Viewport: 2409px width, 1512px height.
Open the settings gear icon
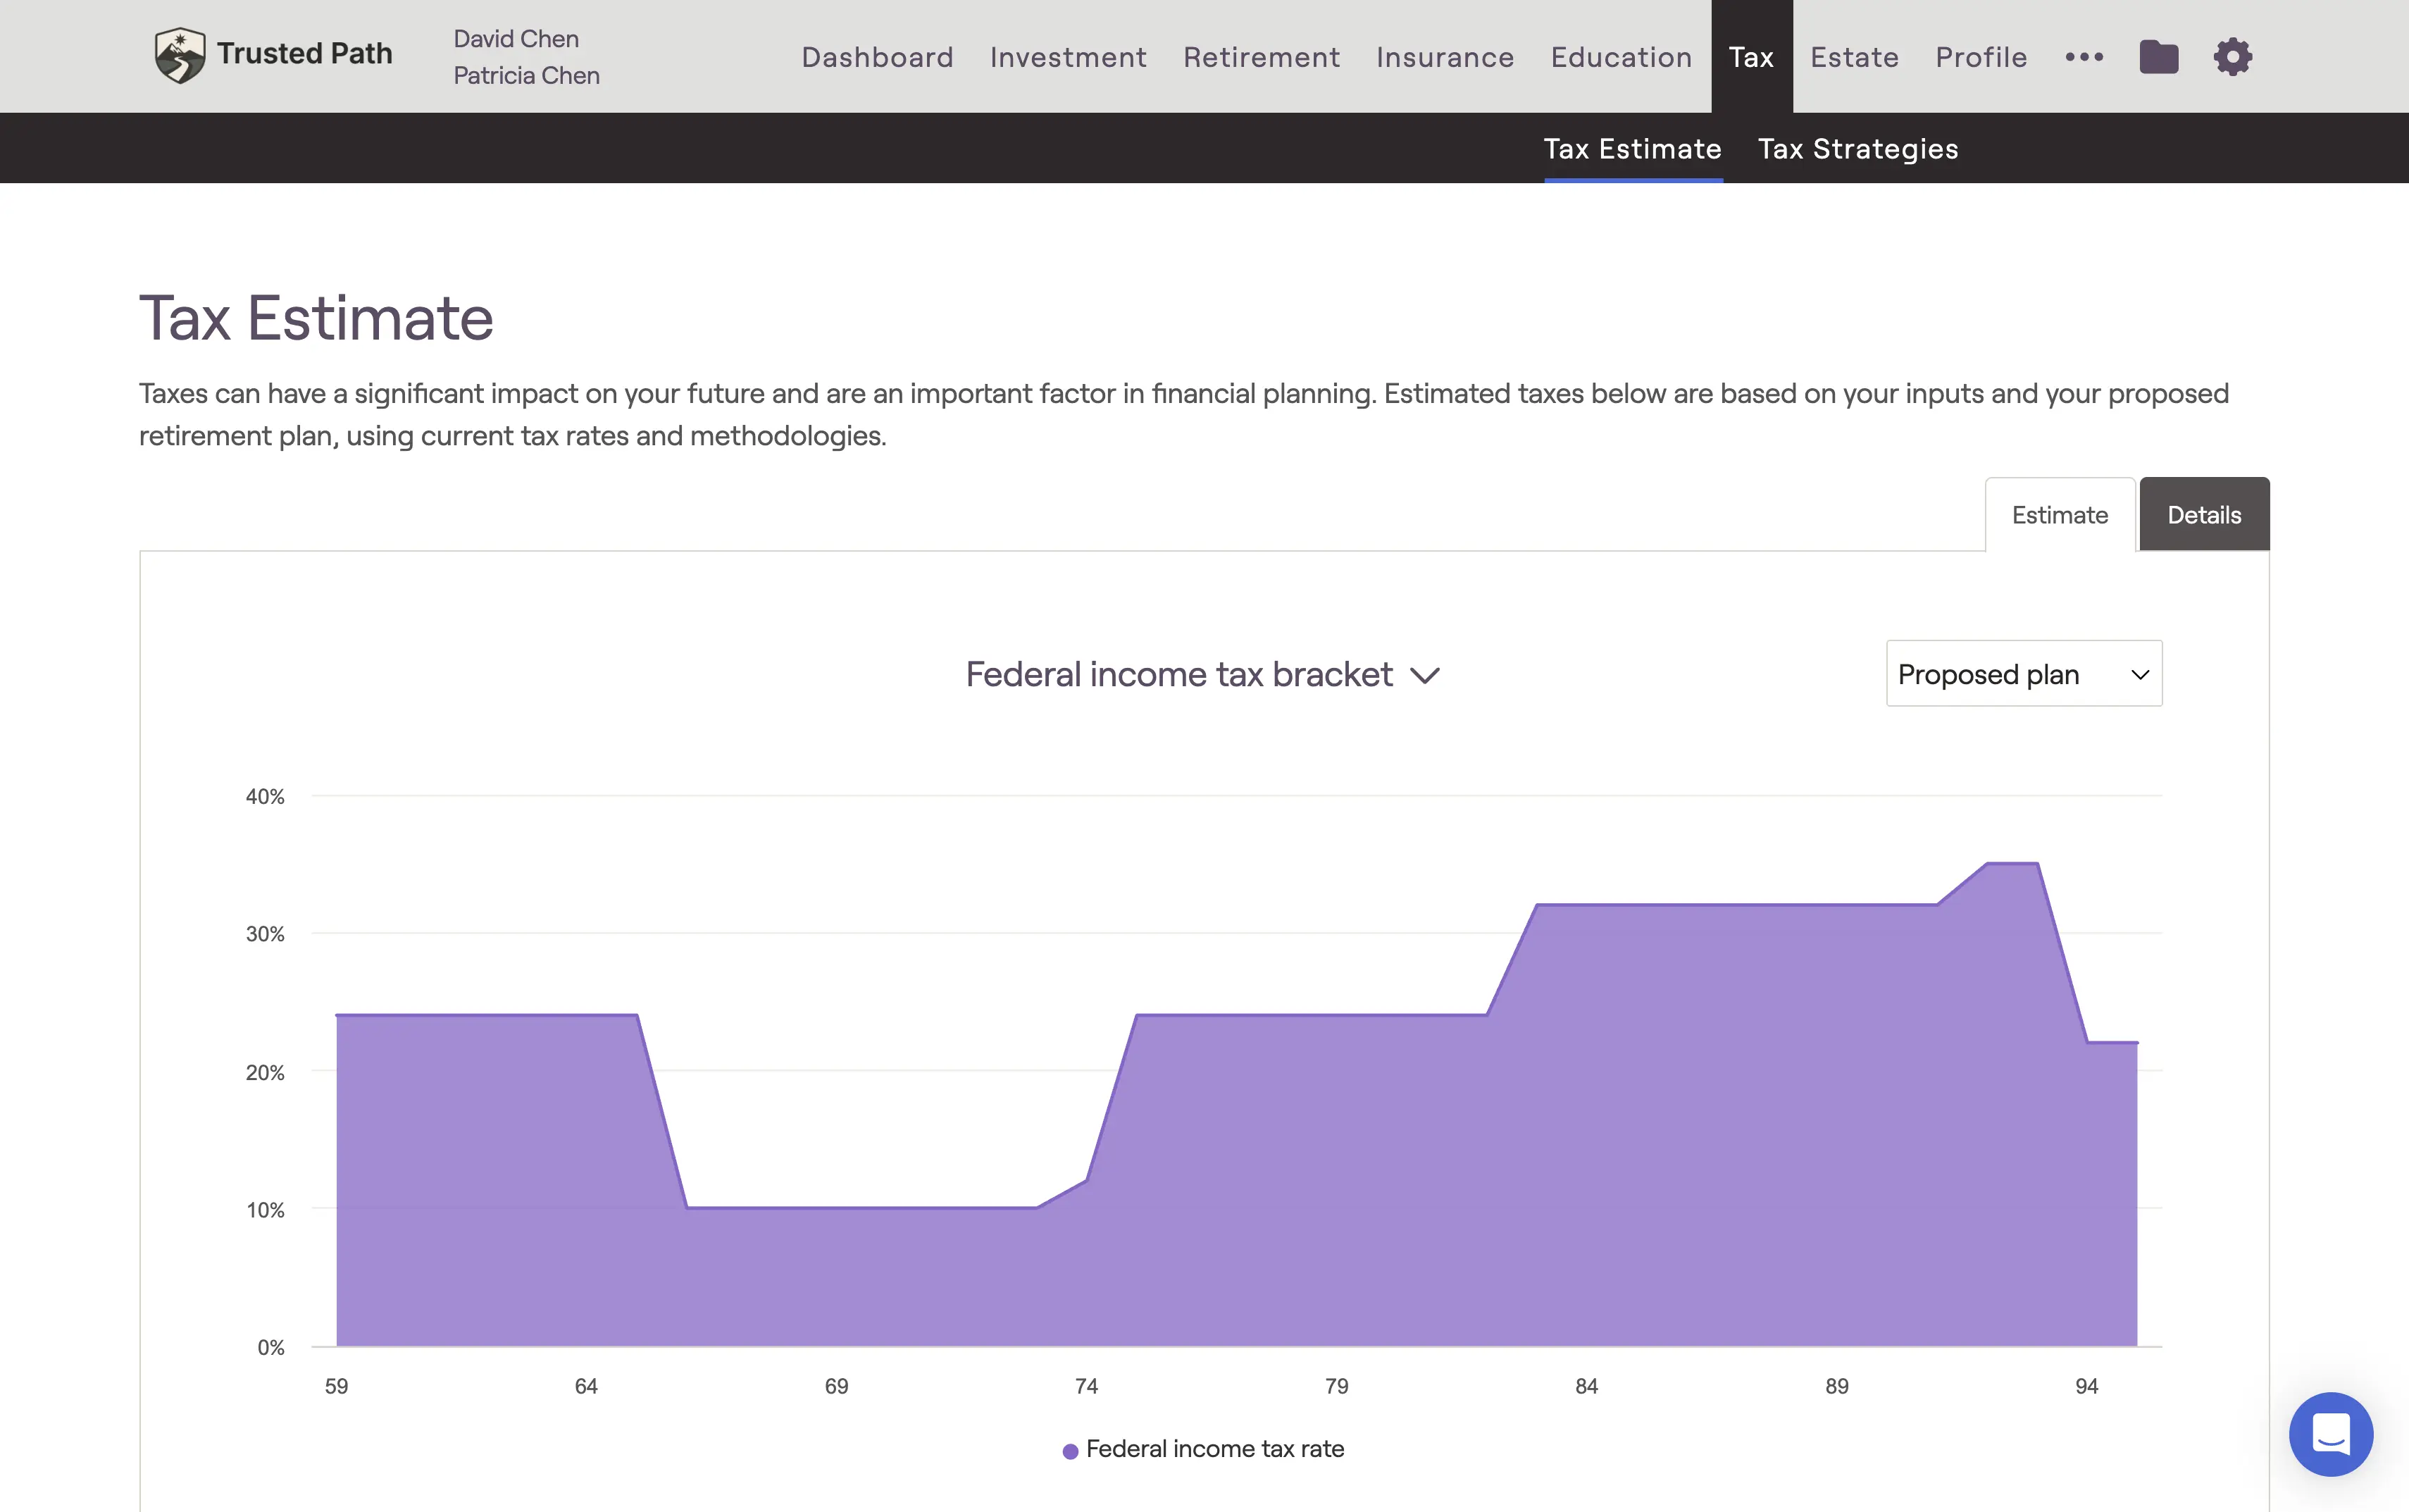tap(2232, 57)
